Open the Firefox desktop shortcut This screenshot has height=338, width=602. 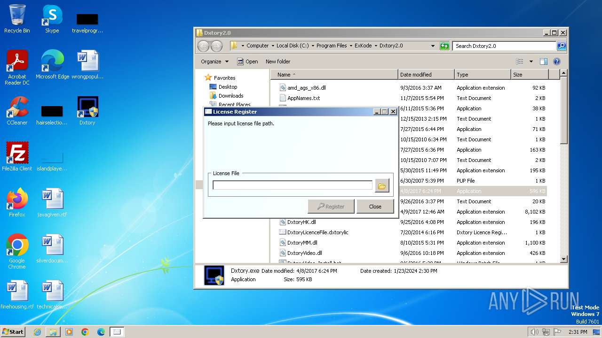click(x=17, y=203)
